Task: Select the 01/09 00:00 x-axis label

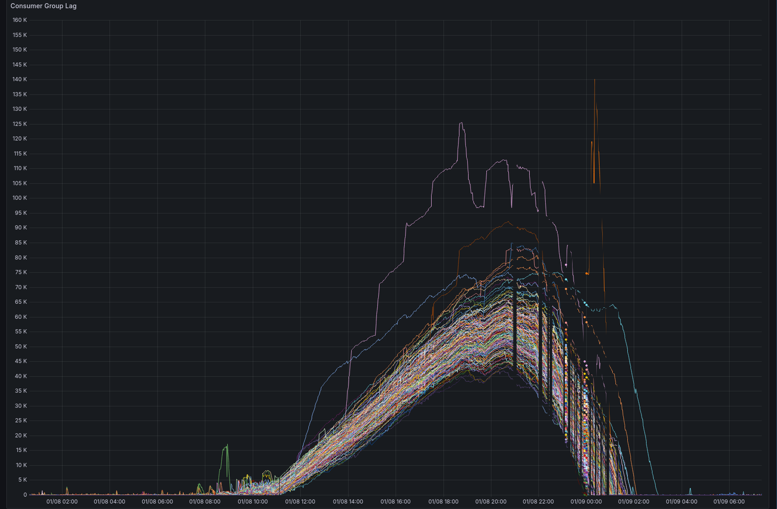Action: [586, 502]
